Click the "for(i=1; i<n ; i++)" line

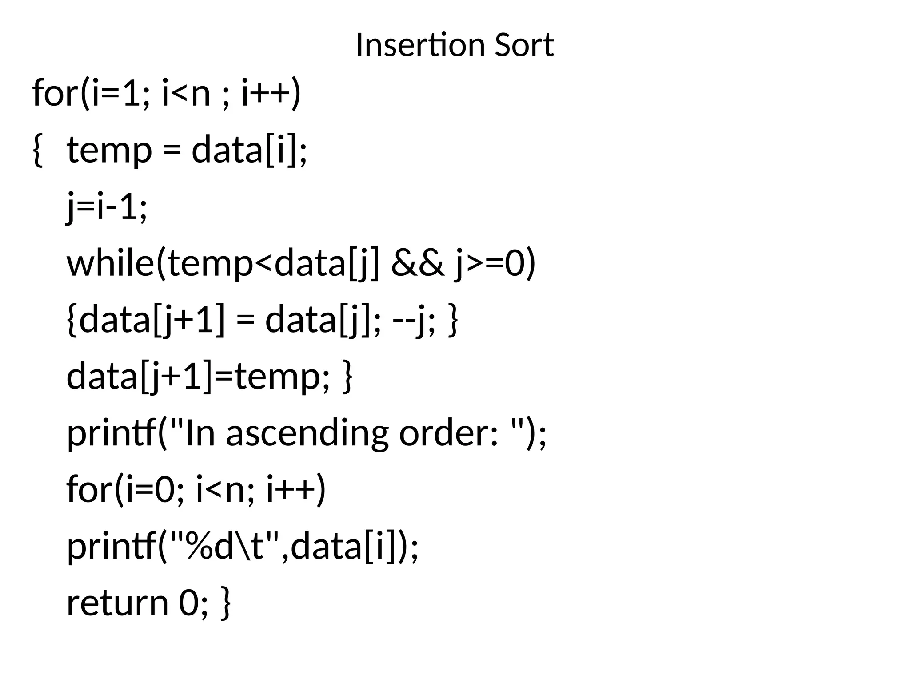(x=167, y=93)
